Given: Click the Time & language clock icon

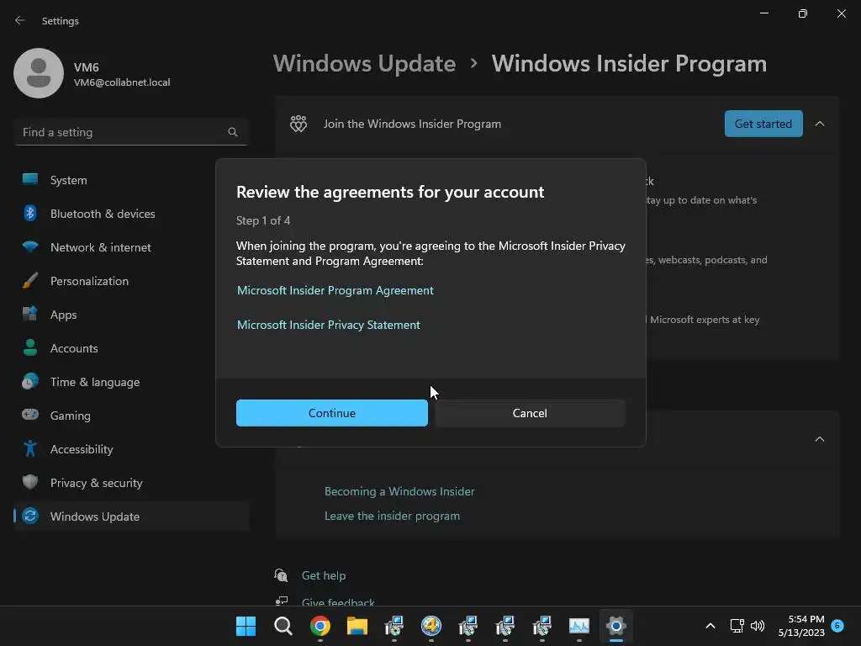Looking at the screenshot, I should pyautogui.click(x=30, y=381).
